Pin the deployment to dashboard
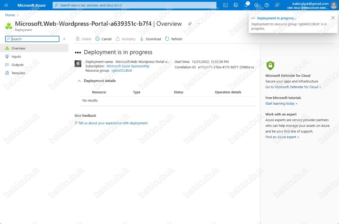 click(190, 24)
